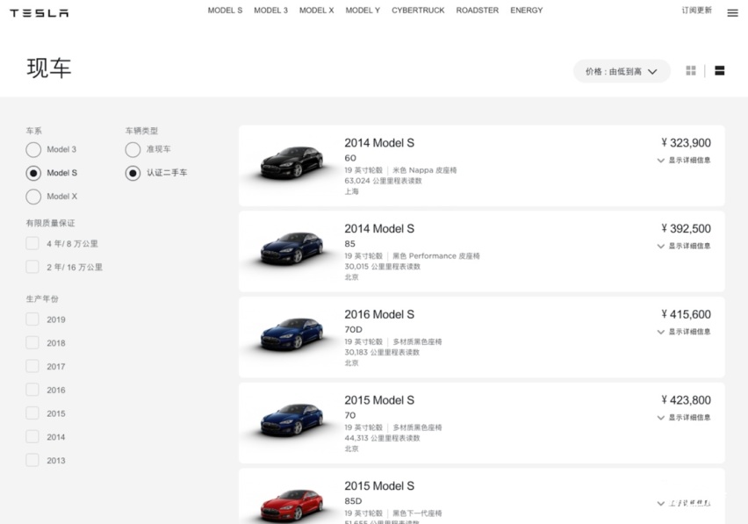The image size is (748, 524).
Task: Select the 准现车 radio button
Action: coord(133,150)
